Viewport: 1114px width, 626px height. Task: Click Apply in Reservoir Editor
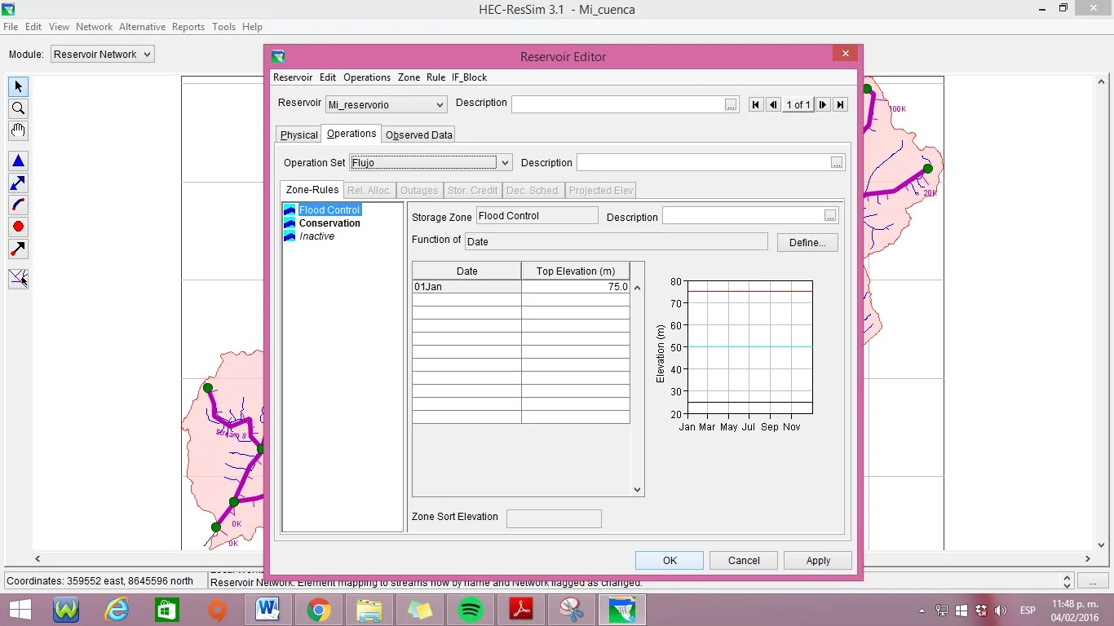(x=818, y=561)
